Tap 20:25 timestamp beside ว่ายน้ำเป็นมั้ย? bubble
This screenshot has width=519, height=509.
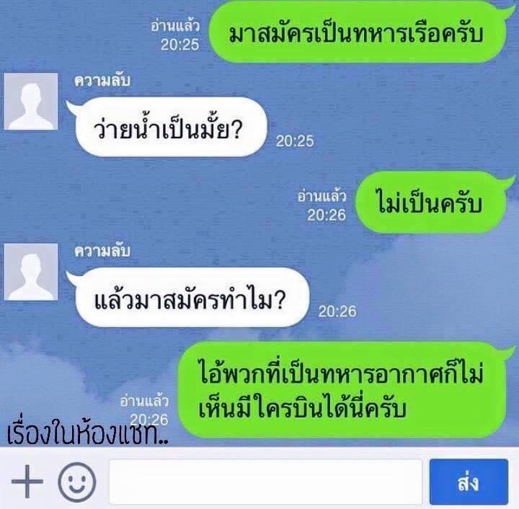coord(295,141)
